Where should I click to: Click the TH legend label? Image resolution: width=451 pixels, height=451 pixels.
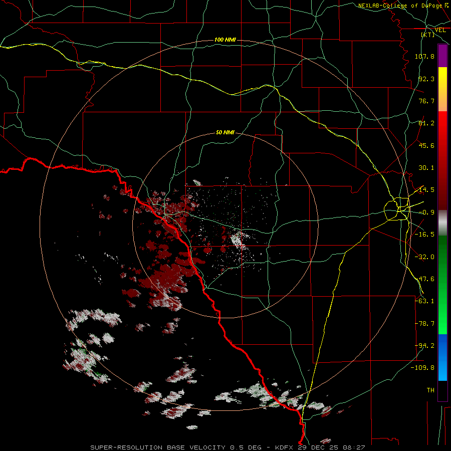click(x=430, y=390)
